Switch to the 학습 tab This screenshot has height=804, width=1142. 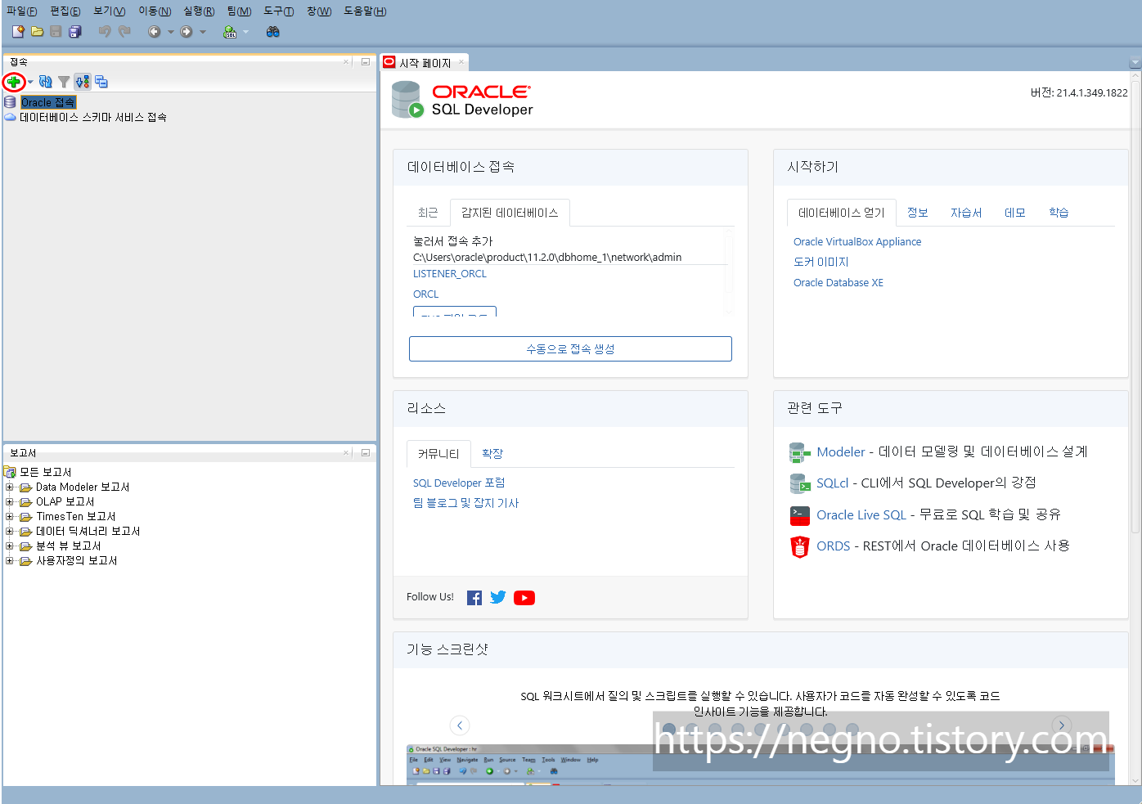pos(1059,213)
